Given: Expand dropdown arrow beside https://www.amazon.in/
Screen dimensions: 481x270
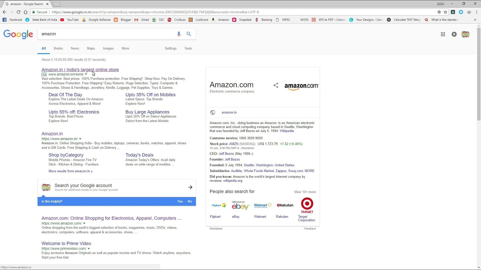Looking at the screenshot, I should [x=80, y=139].
